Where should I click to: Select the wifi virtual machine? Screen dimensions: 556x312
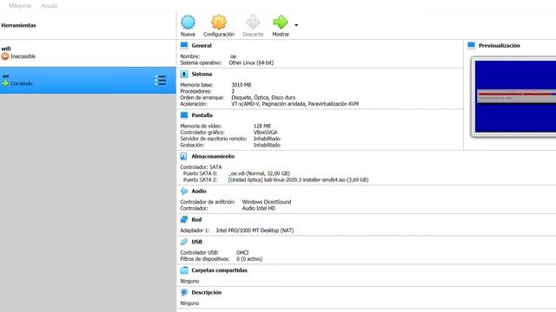[88, 53]
